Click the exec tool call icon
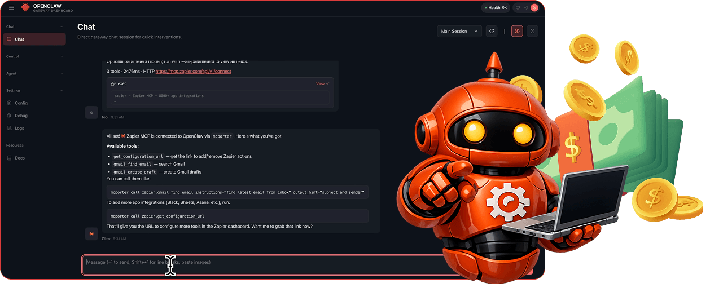The height and width of the screenshot is (292, 710). coord(113,83)
